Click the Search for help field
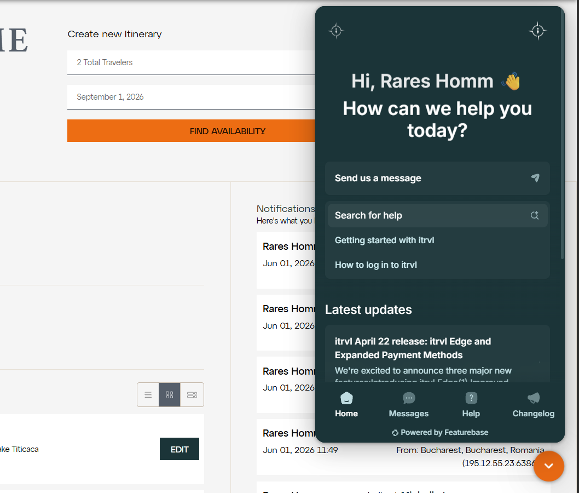This screenshot has height=493, width=579. (437, 215)
